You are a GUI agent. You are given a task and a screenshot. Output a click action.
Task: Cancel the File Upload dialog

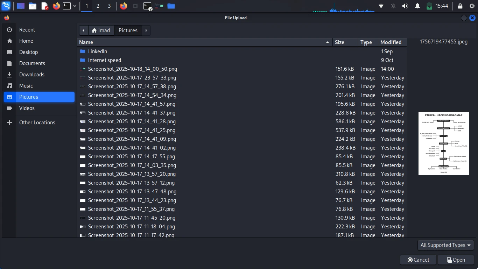(418, 260)
